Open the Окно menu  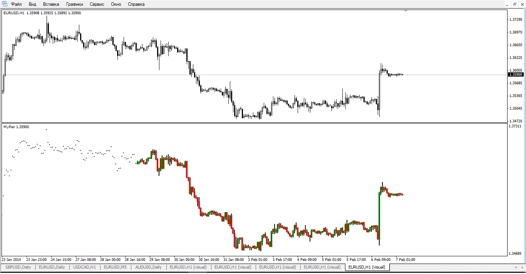[x=116, y=4]
